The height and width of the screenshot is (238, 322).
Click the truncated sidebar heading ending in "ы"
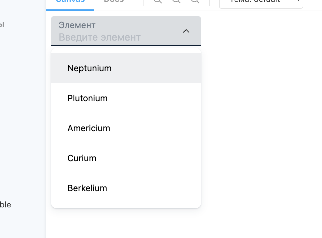coord(2,25)
